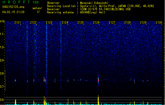Click the date stamp 04.02.15 21:20
This screenshot has width=165, height=105.
pos(13,12)
